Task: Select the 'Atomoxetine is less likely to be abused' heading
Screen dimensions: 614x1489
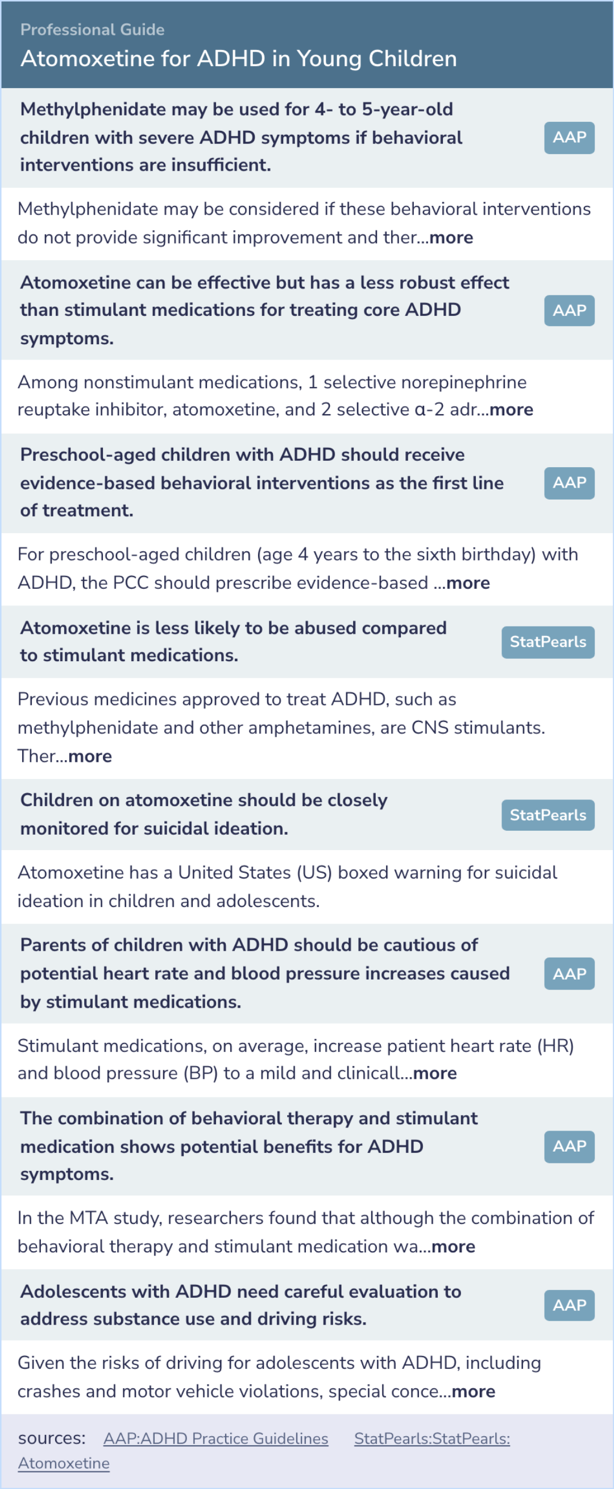Action: click(x=233, y=642)
